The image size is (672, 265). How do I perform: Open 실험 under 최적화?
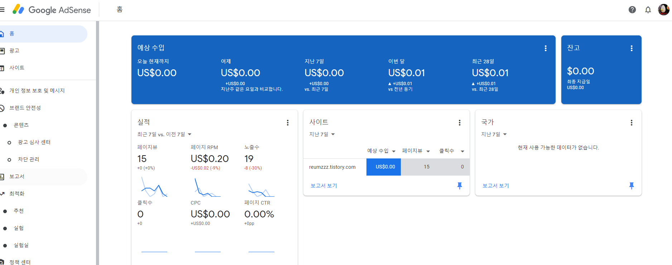[x=19, y=228]
